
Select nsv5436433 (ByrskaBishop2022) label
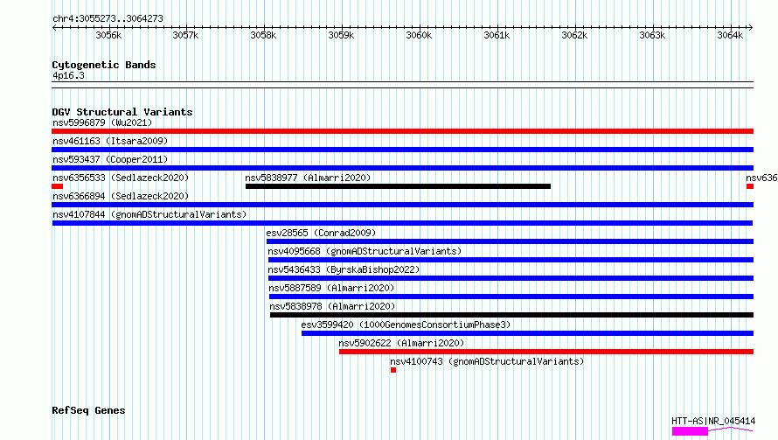pyautogui.click(x=344, y=269)
